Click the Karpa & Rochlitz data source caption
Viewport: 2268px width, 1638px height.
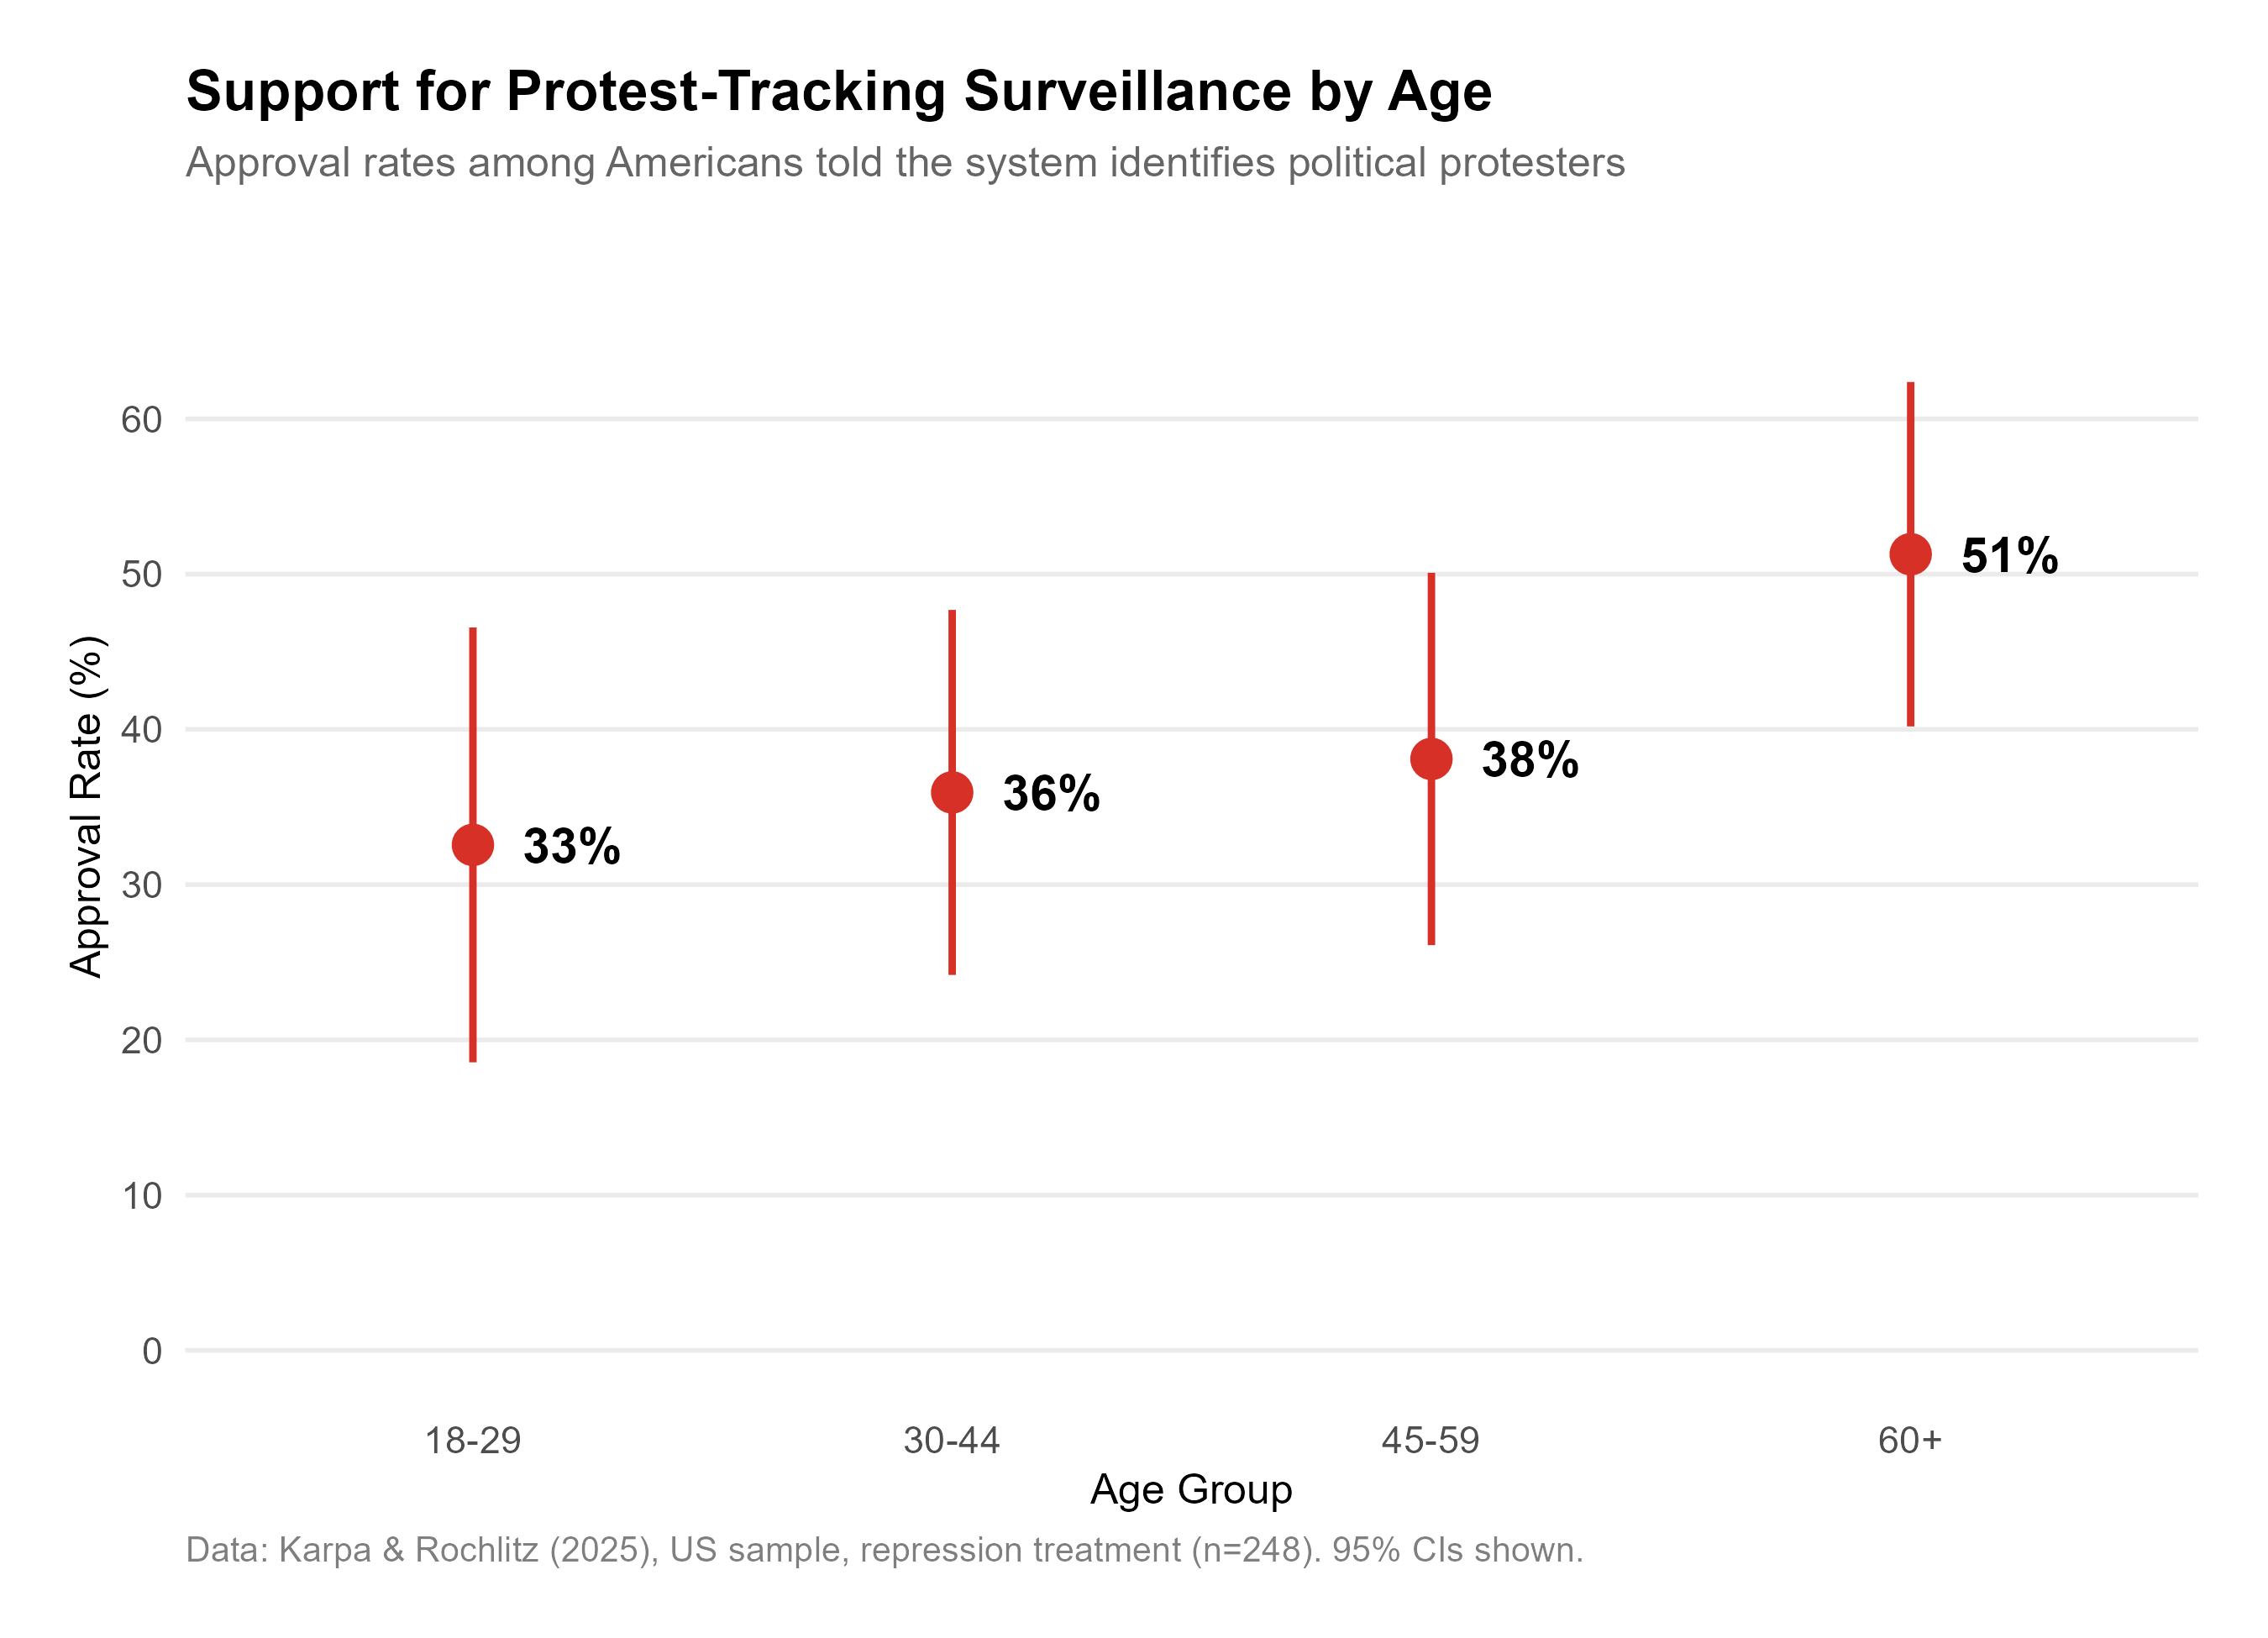point(884,1550)
